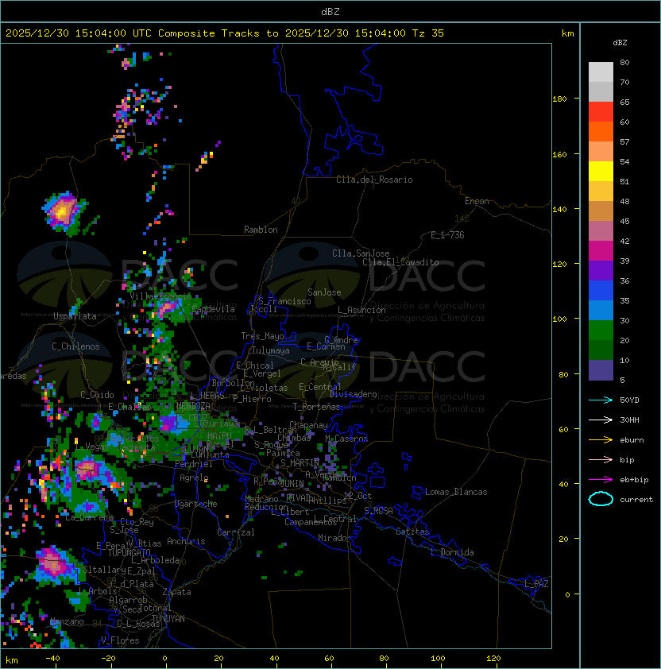The image size is (661, 669).
Task: Pick the dark orange 60 dBZ block
Action: [601, 131]
